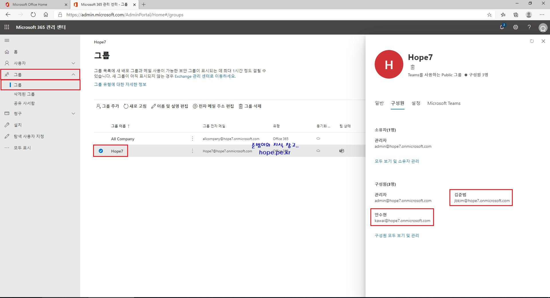Open notifications bell icon
Image resolution: width=550 pixels, height=298 pixels.
[x=502, y=27]
